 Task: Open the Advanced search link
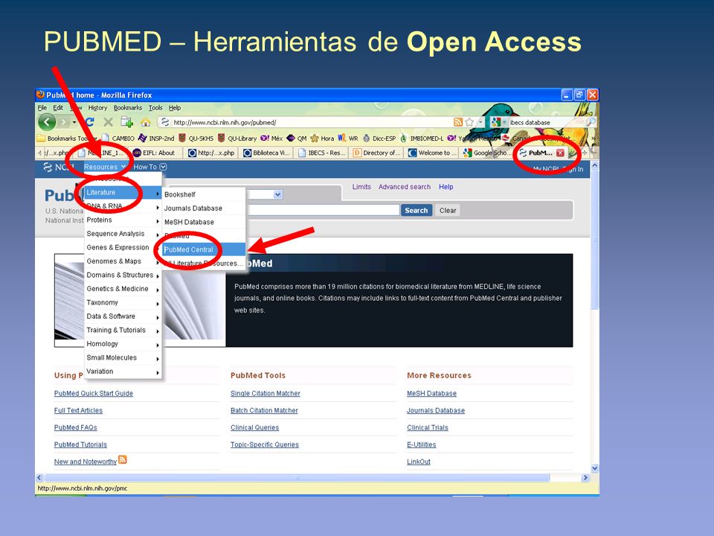405,187
